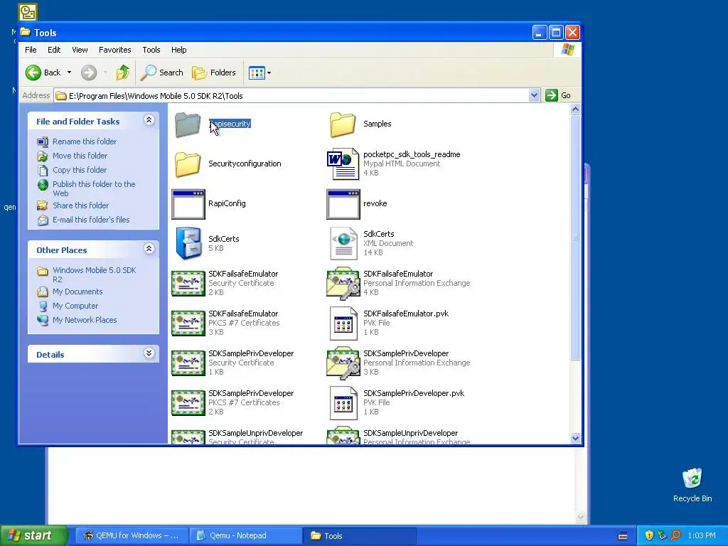Click the desktop icon above Tools window
The height and width of the screenshot is (546, 728).
[28, 12]
